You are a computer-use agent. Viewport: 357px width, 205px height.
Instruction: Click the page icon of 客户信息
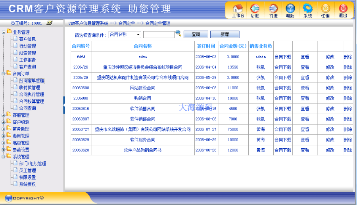point(15,38)
